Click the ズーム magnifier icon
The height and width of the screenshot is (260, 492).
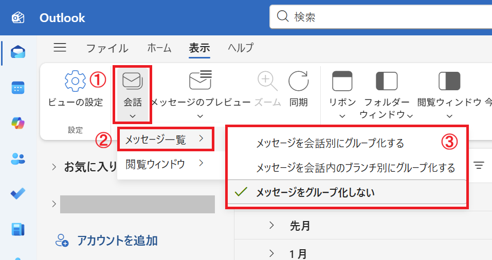267,81
